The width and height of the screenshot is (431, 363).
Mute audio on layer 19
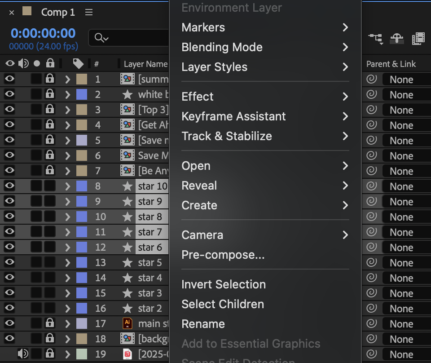pos(22,354)
